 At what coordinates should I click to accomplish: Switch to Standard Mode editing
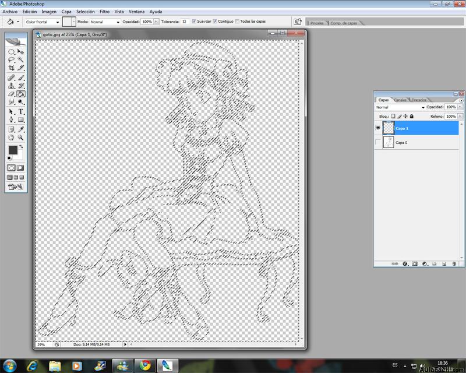pos(11,168)
